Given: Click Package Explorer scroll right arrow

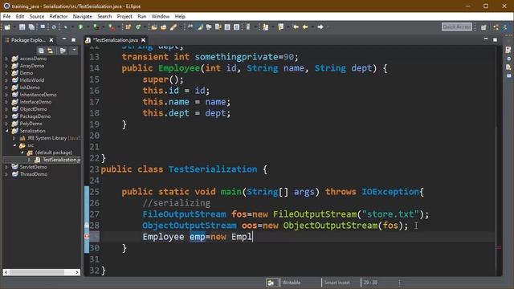Looking at the screenshot, I should pos(77,272).
